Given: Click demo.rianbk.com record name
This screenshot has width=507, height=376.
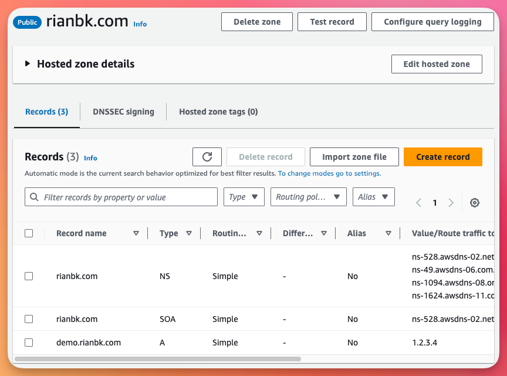Looking at the screenshot, I should coord(88,343).
